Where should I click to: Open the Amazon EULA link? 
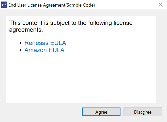point(44,50)
